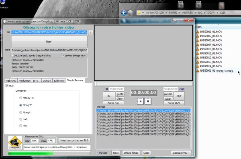The image size is (241, 159).
Task: Click the Explorer forward arrow button
Action: (130, 13)
